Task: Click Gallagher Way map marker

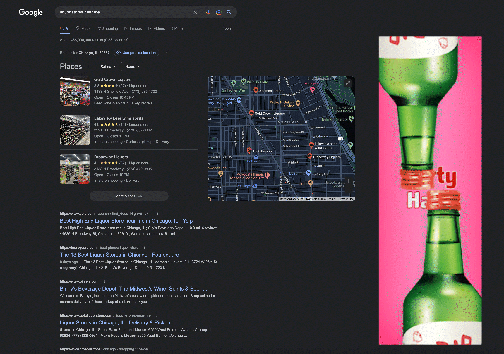Action: pyautogui.click(x=234, y=83)
